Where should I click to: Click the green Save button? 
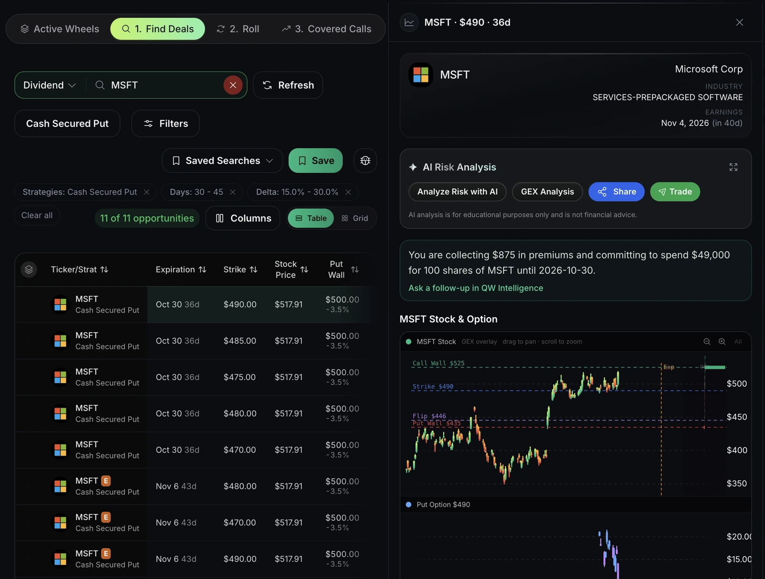coord(316,161)
